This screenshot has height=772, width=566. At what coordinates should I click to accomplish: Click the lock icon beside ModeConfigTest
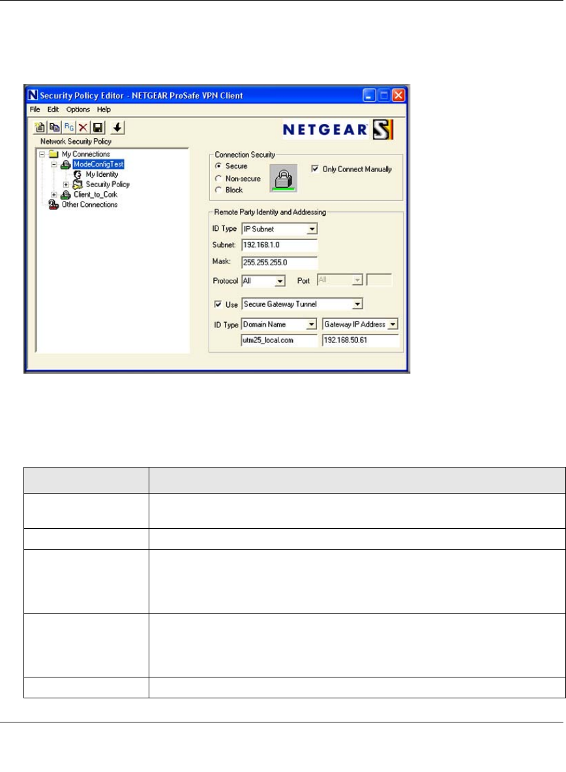coord(65,164)
